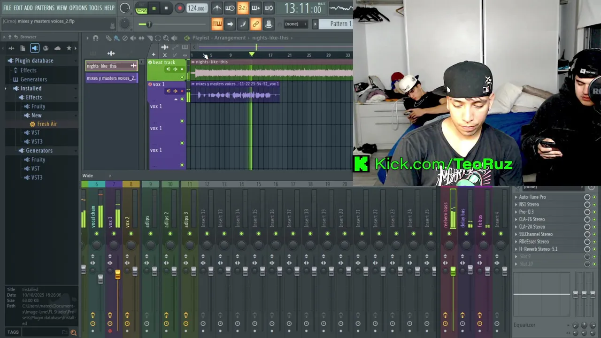Image resolution: width=601 pixels, height=338 pixels.
Task: Select the playlist zoom tool
Action: click(x=166, y=38)
